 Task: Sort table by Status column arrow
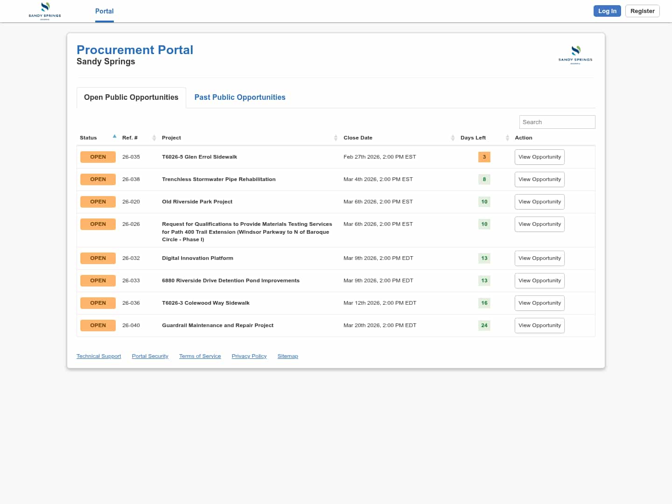click(114, 137)
